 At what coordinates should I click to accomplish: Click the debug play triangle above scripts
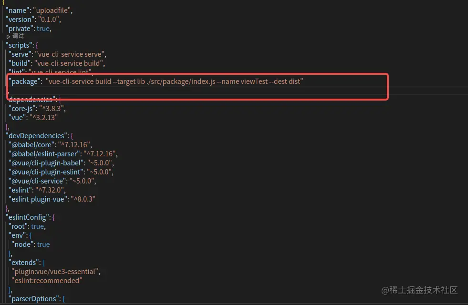pos(9,37)
